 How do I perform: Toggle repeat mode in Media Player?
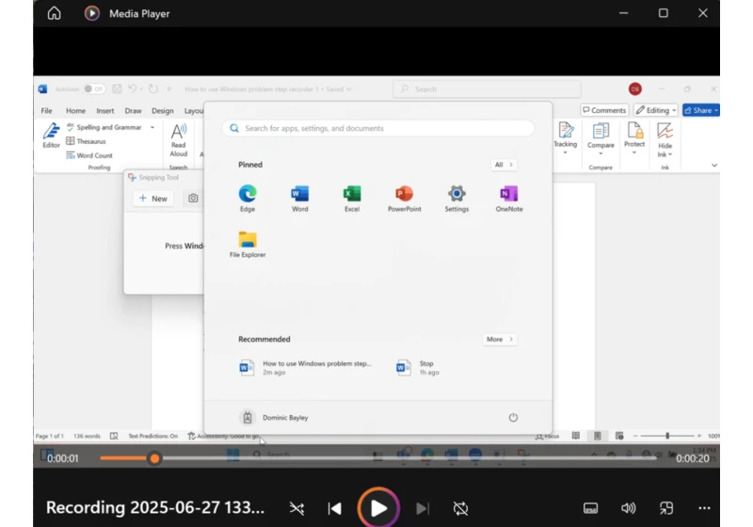pyautogui.click(x=460, y=508)
